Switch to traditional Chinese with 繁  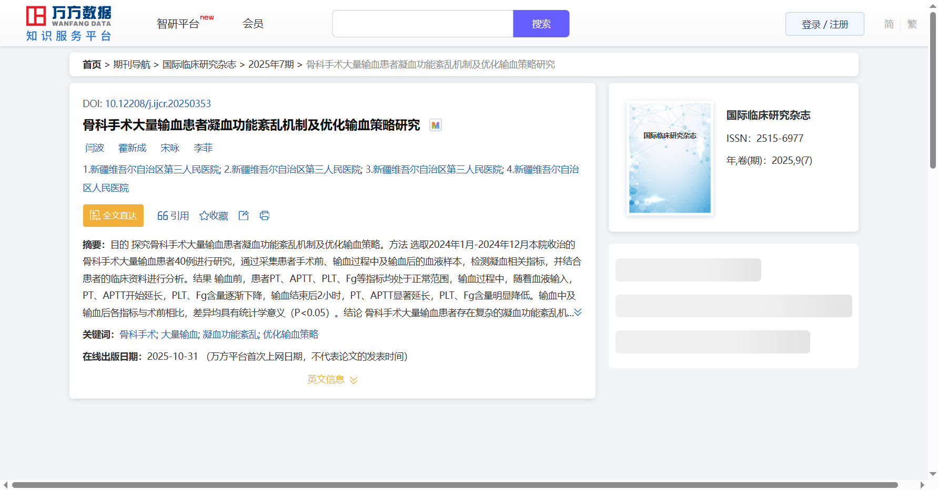912,24
